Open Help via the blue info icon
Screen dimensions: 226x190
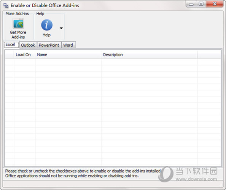click(x=47, y=25)
